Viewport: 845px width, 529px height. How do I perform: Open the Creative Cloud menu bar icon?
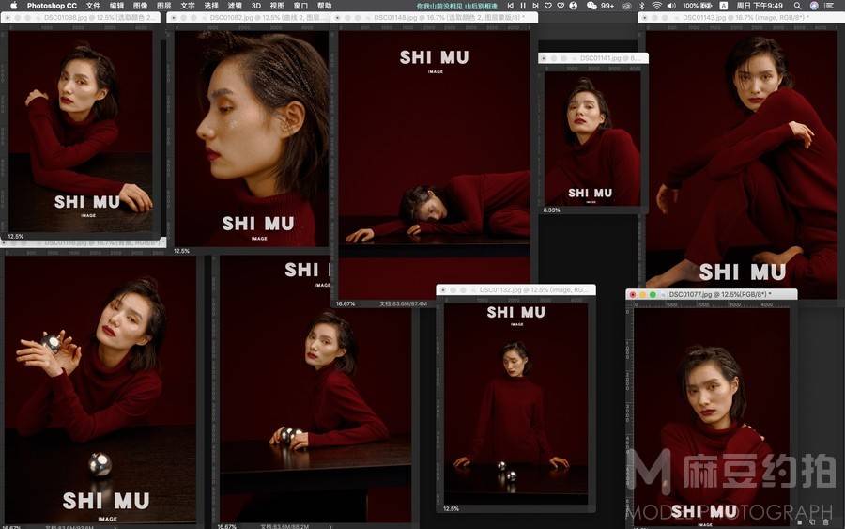(626, 6)
